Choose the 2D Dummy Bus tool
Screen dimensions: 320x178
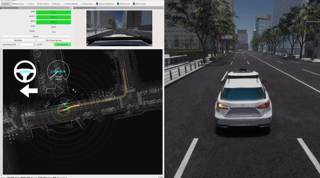coord(139,4)
